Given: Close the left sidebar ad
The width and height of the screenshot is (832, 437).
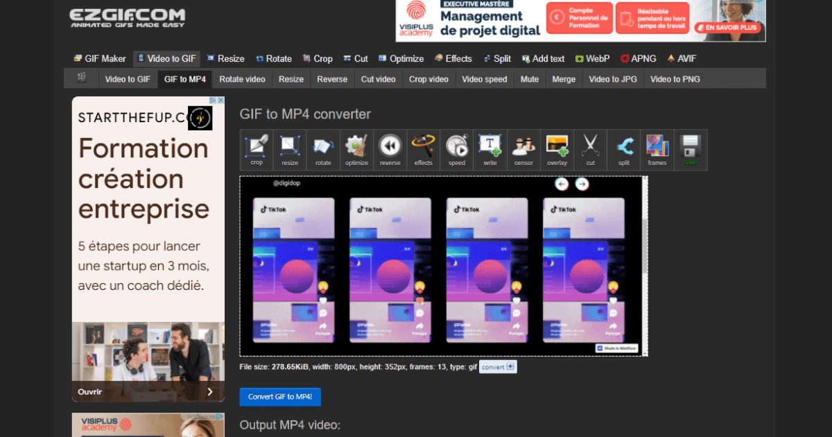Looking at the screenshot, I should pyautogui.click(x=220, y=101).
